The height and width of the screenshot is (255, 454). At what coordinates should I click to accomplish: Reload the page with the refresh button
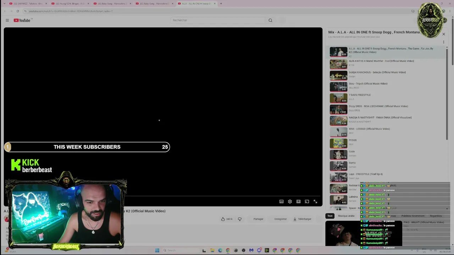click(x=18, y=11)
